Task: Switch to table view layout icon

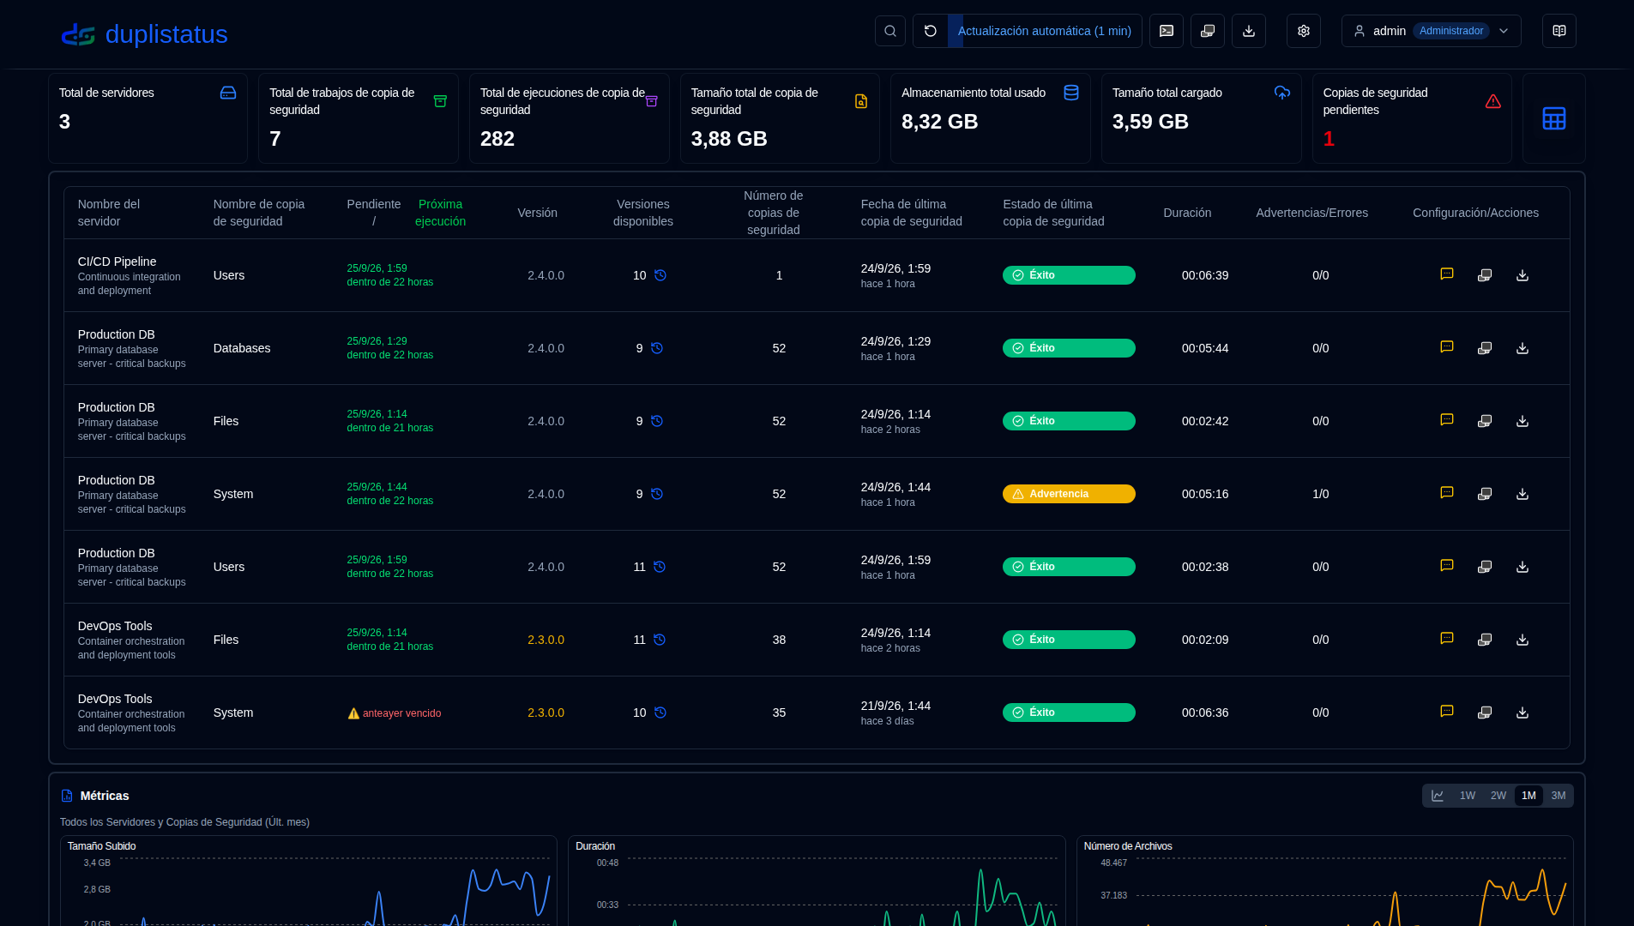Action: (x=1554, y=118)
